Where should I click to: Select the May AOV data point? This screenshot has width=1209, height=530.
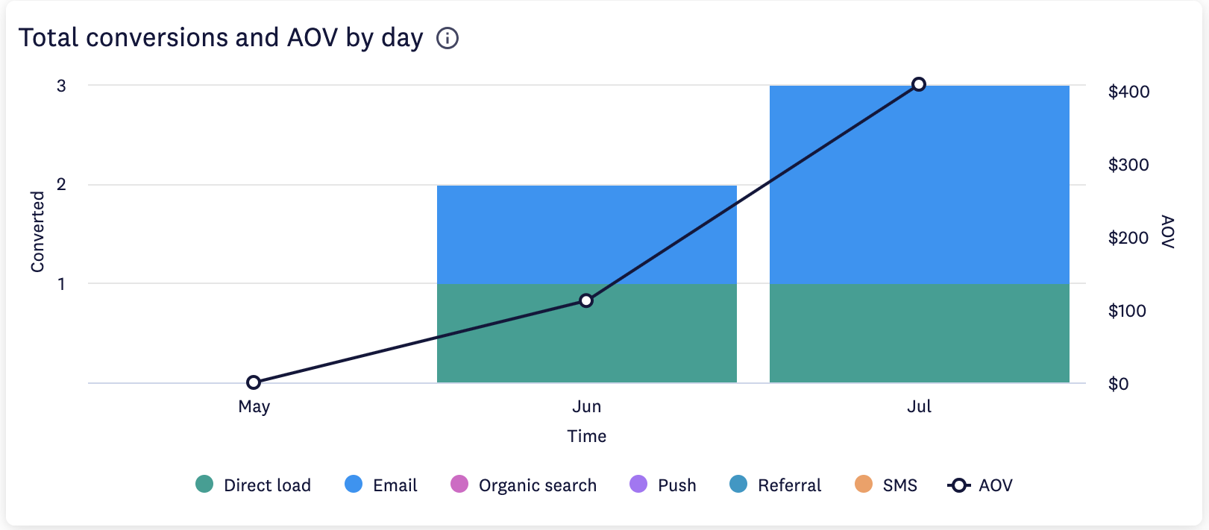[254, 382]
